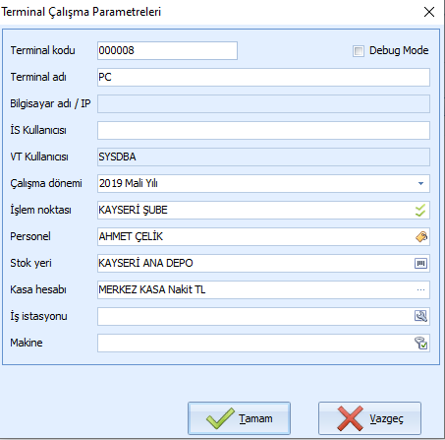Click the Terminal kodu input field

coord(167,50)
